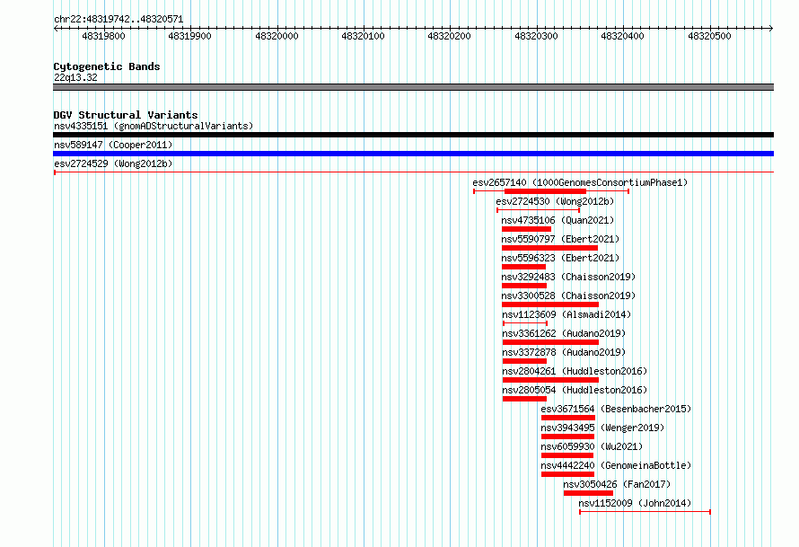
Task: Click the red bar under nsv5590797
Action: [549, 248]
